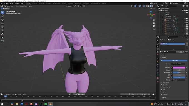Expand the Emission section

[165, 95]
